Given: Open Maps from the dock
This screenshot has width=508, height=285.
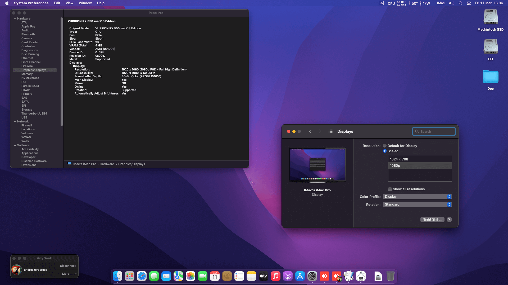Looking at the screenshot, I should 178,276.
